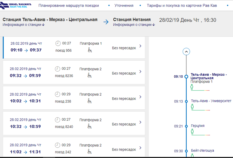Click occupancy person icon under Герцлия stop
Screen dimensions: 233x158
(x=192, y=132)
